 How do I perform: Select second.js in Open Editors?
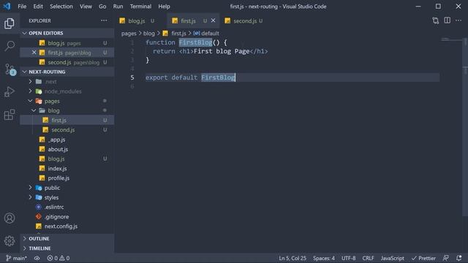pos(67,62)
